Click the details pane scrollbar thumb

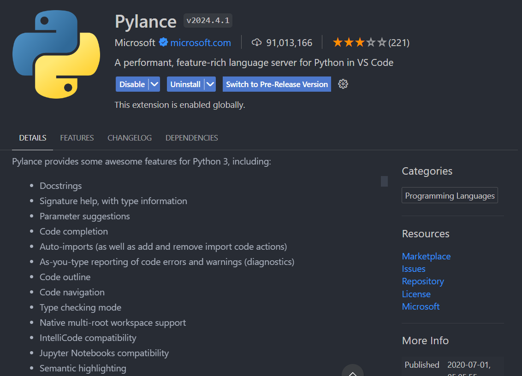(384, 181)
